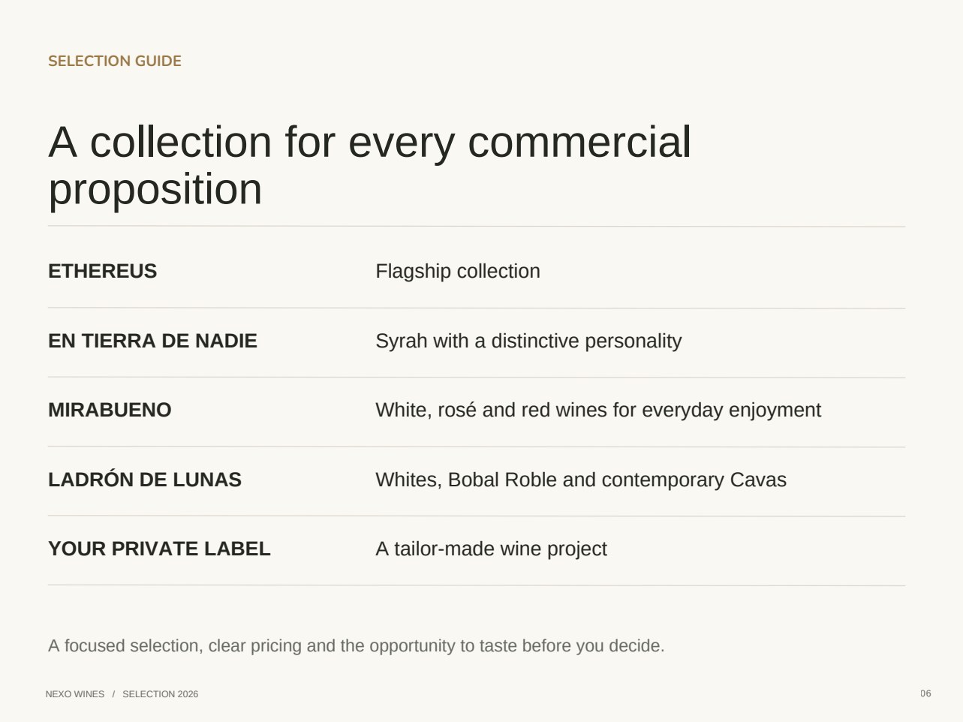Select the 'Flagship collection' description
963x722 pixels.
[458, 271]
